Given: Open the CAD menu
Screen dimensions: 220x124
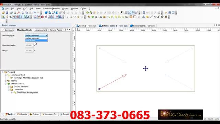Looking at the screenshot, I should (x=25, y=9).
